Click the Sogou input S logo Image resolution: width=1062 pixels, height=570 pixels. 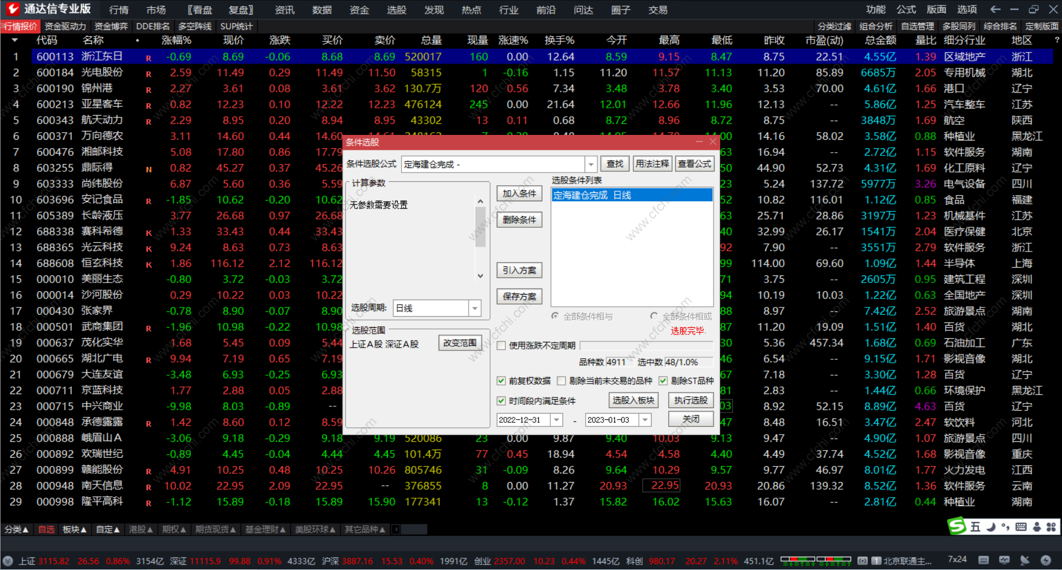(957, 526)
